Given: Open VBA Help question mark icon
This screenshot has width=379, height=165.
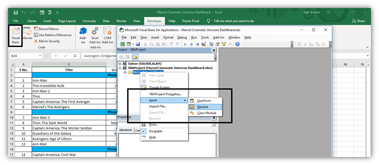Looking at the screenshot, I should (237, 44).
